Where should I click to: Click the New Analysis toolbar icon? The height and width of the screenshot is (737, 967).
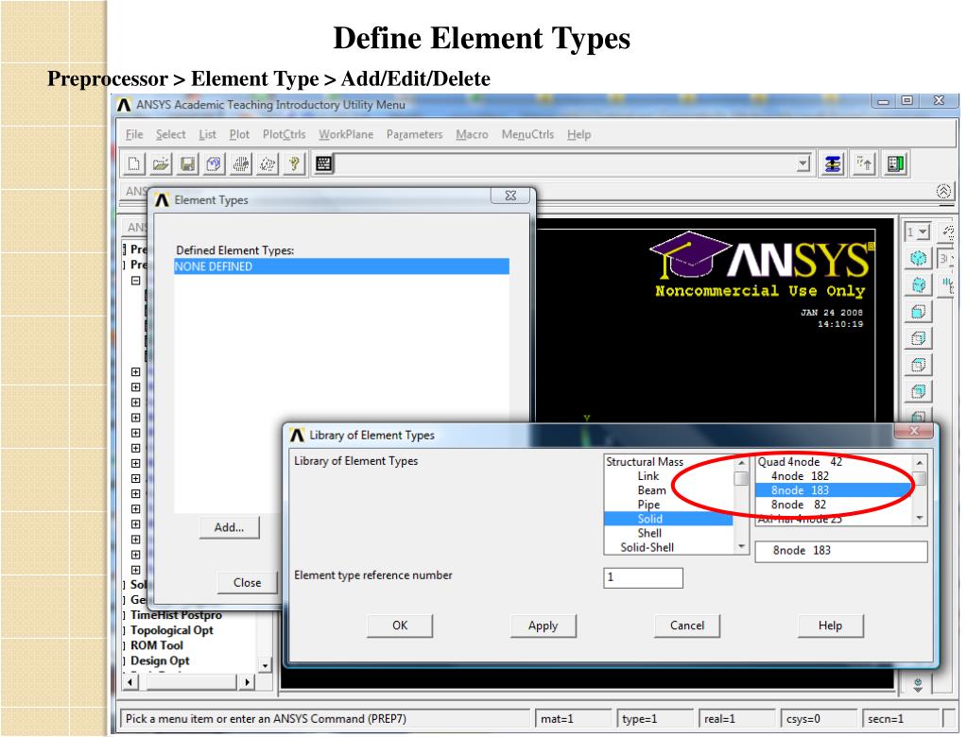click(x=133, y=163)
